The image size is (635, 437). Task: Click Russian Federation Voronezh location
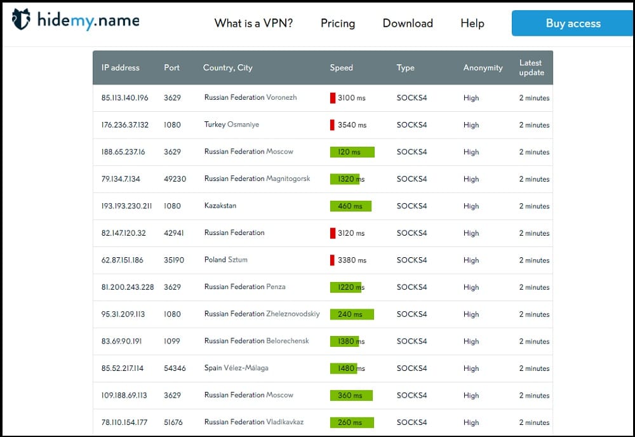tap(250, 97)
